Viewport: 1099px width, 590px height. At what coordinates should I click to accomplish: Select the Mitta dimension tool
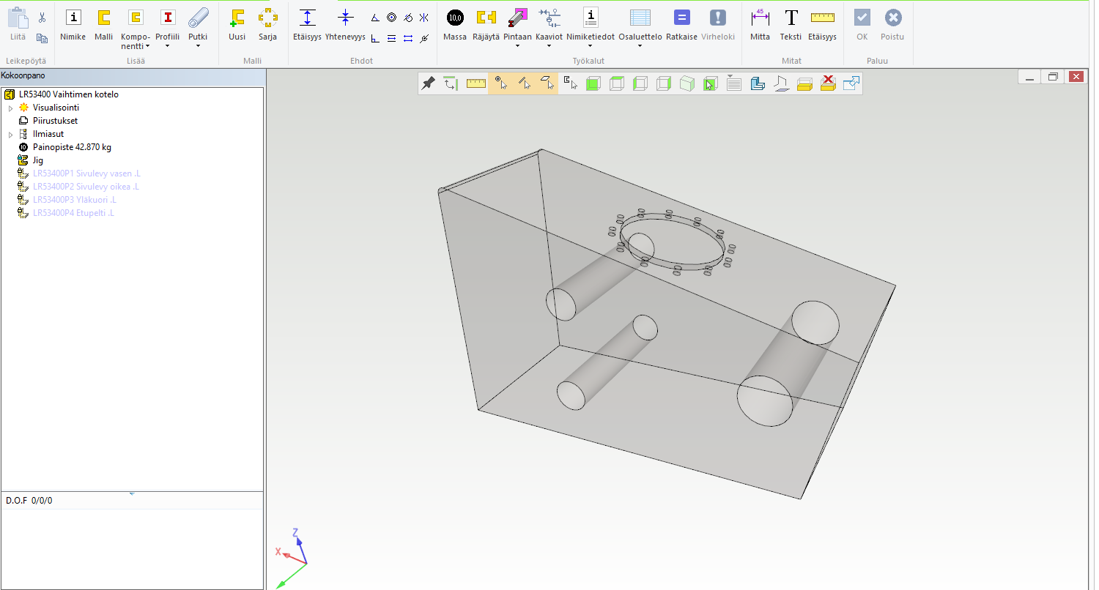(x=760, y=18)
